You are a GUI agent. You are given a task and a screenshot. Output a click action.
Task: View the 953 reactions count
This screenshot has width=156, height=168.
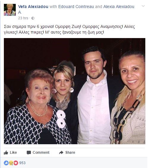click(x=22, y=163)
